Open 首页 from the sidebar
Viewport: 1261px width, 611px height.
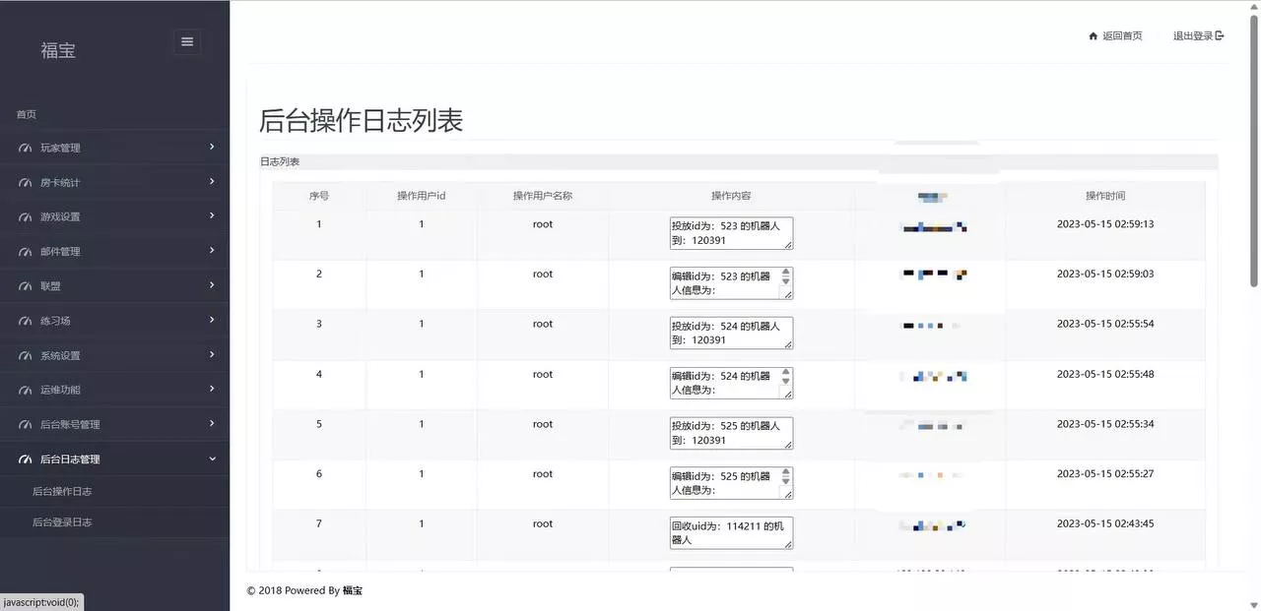[25, 113]
